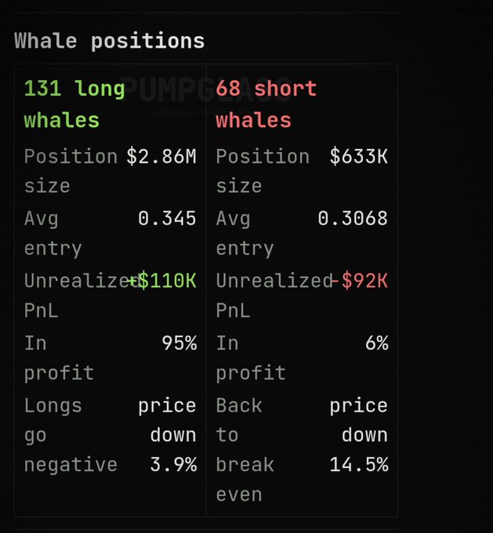Image resolution: width=493 pixels, height=533 pixels.
Task: Click the PUMPGLASS watermark logo
Action: click(205, 90)
